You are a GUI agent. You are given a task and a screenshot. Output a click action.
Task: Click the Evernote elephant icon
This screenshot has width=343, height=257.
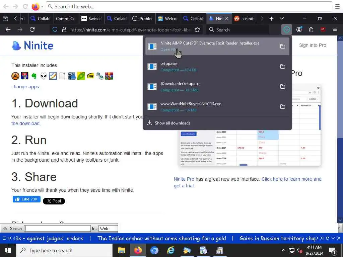coord(34,76)
